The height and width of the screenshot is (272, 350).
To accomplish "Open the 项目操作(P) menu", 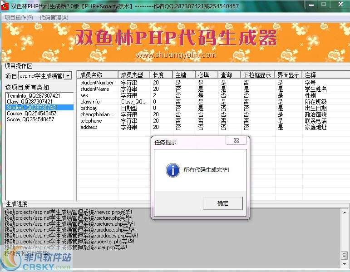I will (19, 18).
